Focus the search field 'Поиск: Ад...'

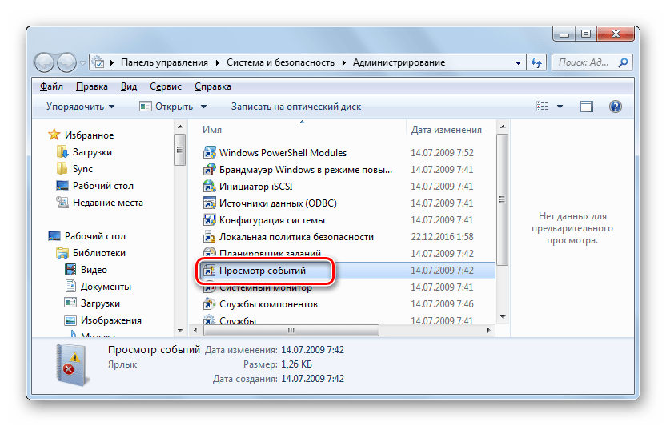point(592,63)
